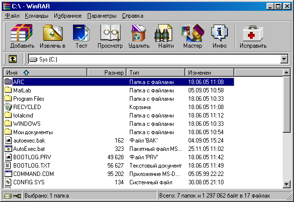Click the CONFIG.SYS file icon

coord(8,182)
